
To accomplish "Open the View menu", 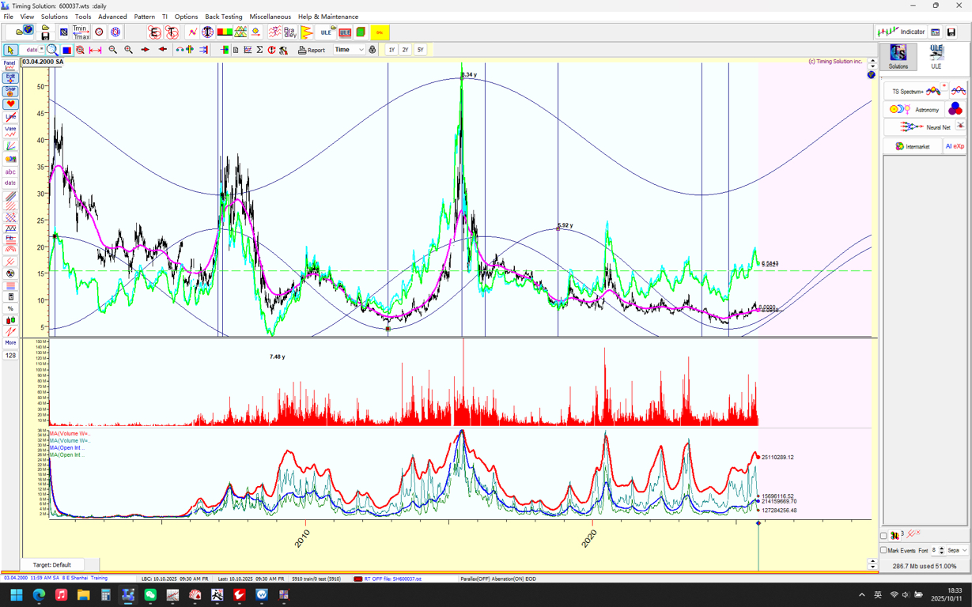I will pyautogui.click(x=27, y=17).
